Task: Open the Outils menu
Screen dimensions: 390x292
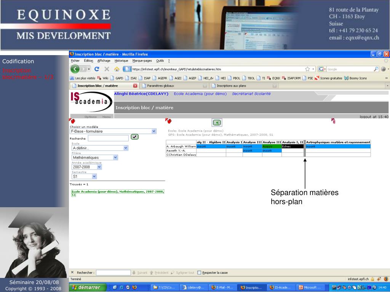Action: pyautogui.click(x=160, y=60)
